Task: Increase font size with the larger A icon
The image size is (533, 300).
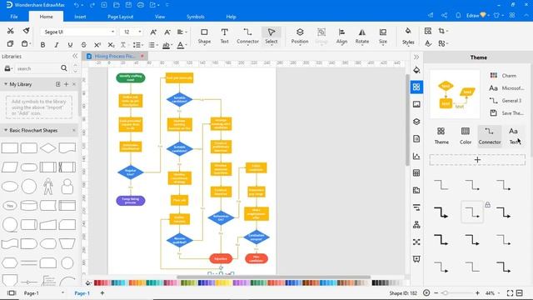Action: [x=153, y=32]
